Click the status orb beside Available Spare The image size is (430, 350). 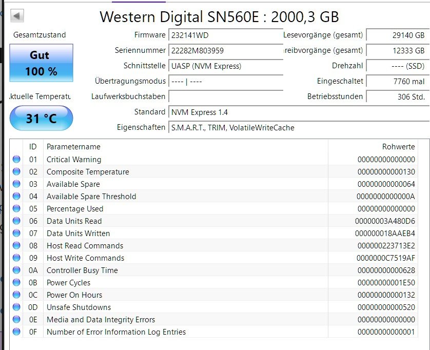pos(16,184)
